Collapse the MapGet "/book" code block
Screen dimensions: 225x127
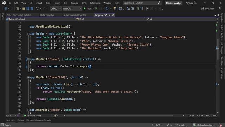click(28, 59)
